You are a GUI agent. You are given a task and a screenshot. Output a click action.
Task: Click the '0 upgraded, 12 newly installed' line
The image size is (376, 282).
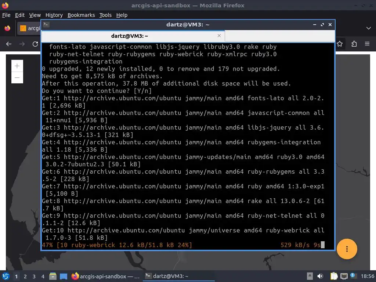161,69
